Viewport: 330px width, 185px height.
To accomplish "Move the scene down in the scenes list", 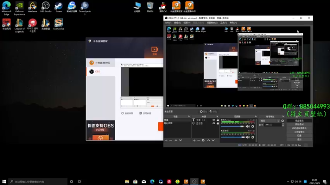I will point(181,140).
